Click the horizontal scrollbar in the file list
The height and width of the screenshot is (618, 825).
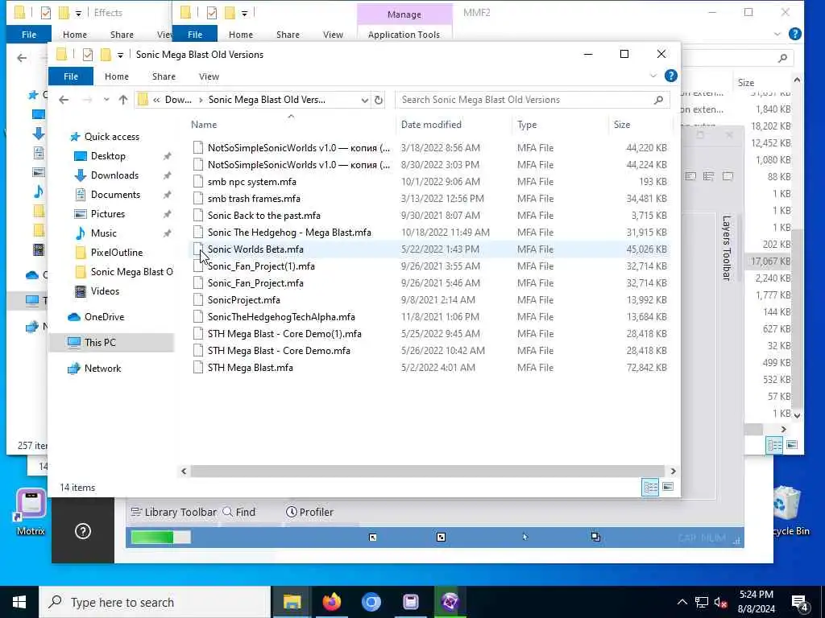point(427,472)
